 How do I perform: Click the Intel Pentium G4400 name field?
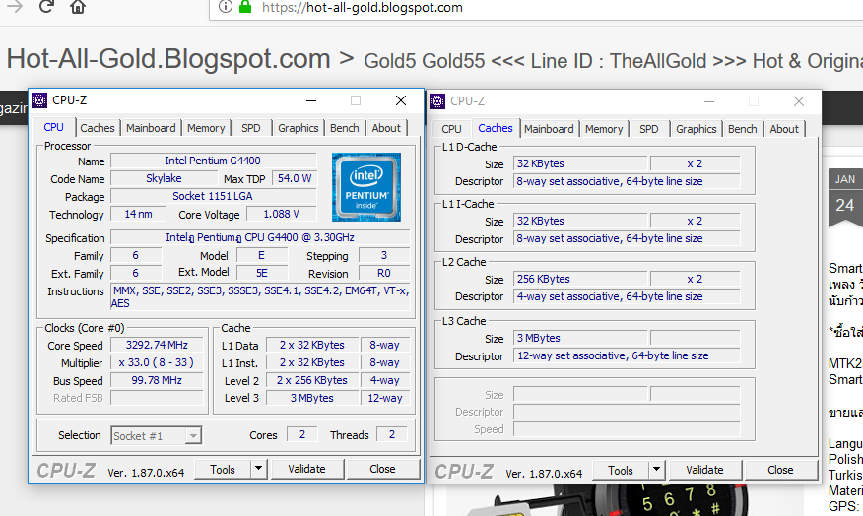[x=213, y=161]
